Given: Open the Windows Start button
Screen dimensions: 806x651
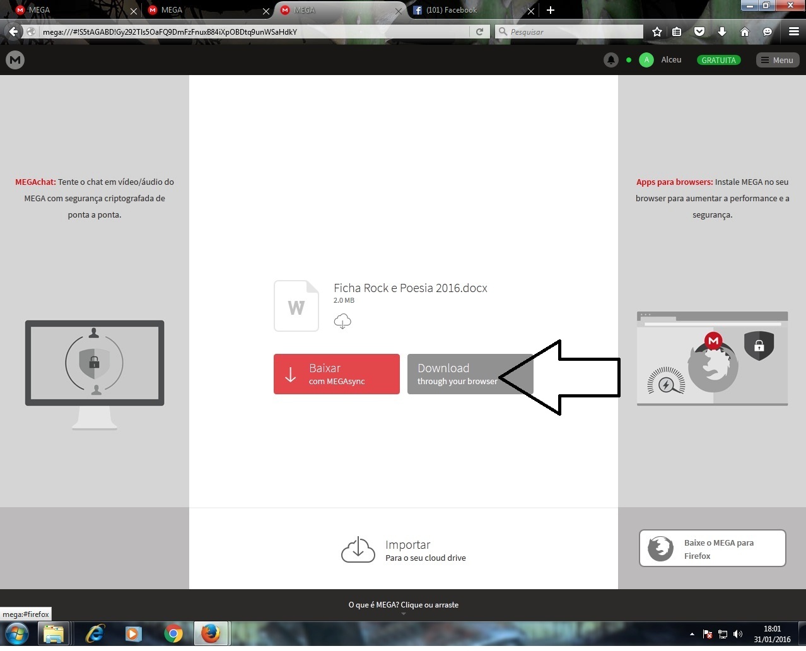Looking at the screenshot, I should 17,633.
